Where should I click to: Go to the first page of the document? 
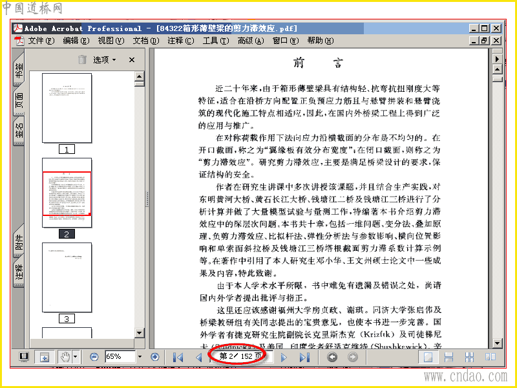click(178, 357)
